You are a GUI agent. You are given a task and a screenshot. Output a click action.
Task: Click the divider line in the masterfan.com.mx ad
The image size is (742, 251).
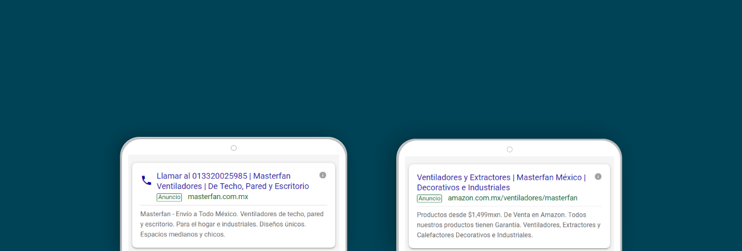click(x=233, y=205)
